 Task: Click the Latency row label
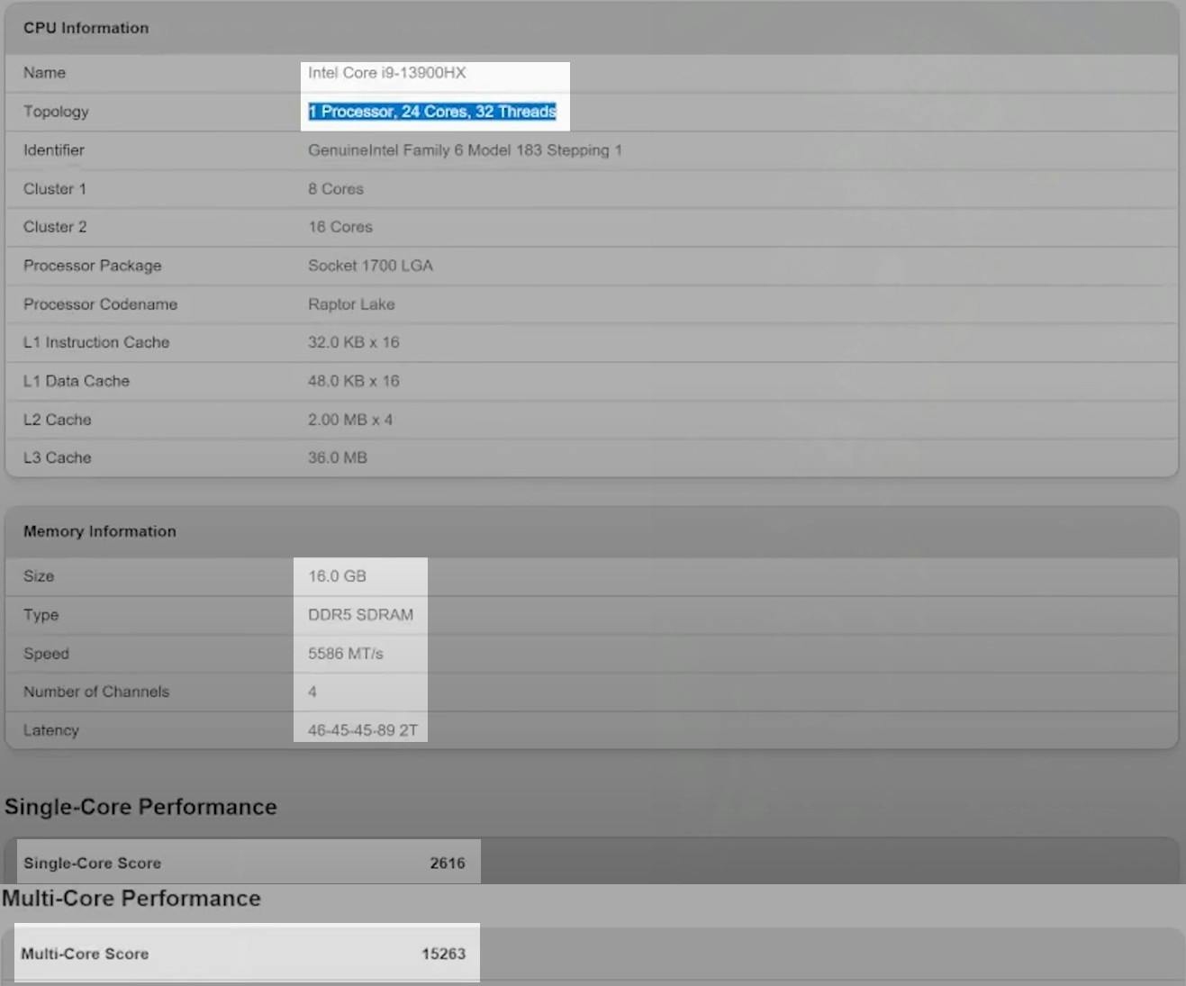pyautogui.click(x=51, y=730)
